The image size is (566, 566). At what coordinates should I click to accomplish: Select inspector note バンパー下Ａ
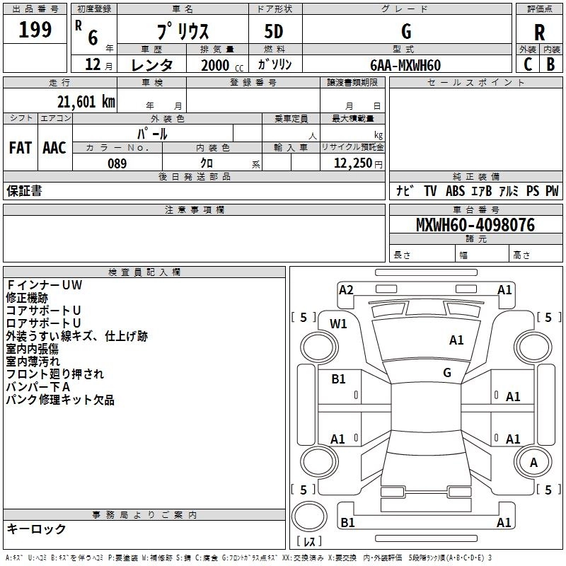(38, 387)
